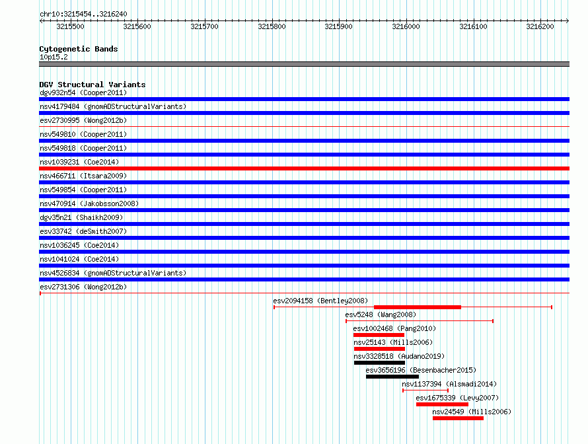Click the thin red line under esv5248
This screenshot has height=444, width=588.
[x=420, y=321]
